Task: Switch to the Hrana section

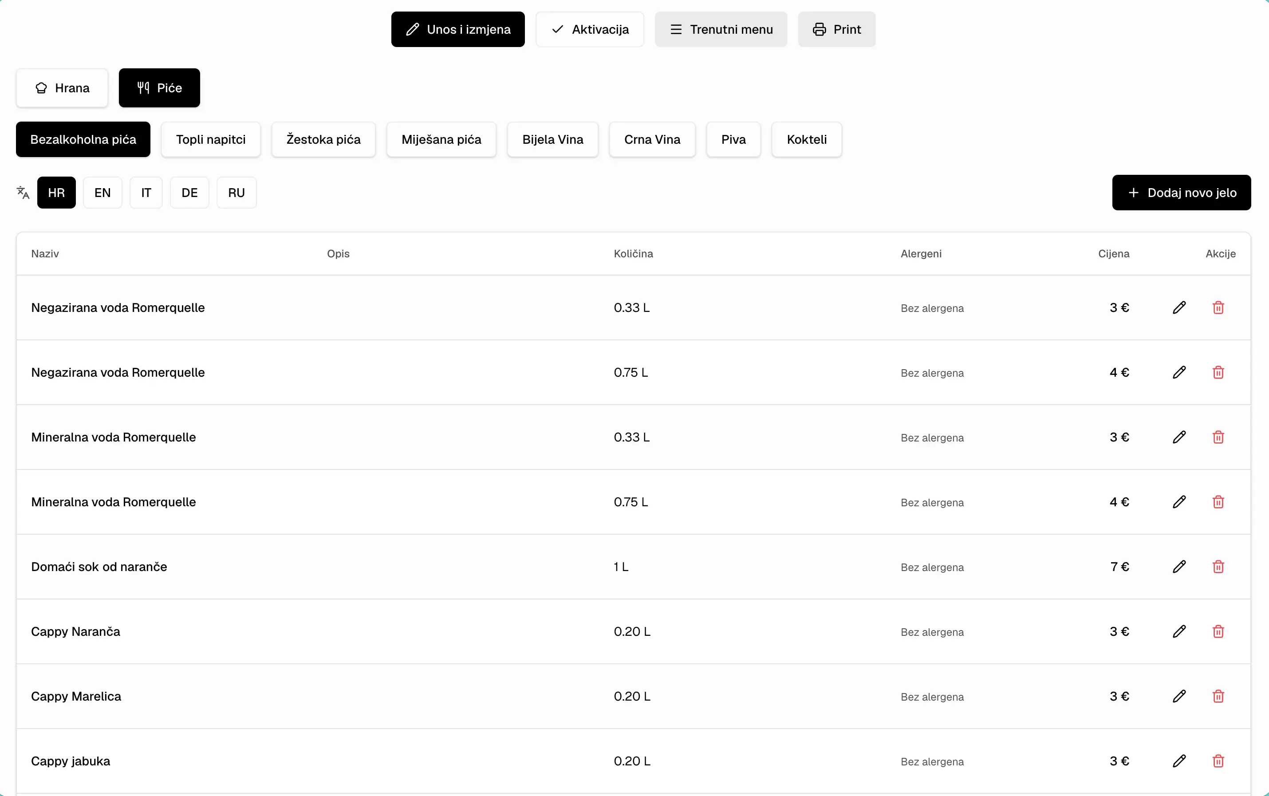Action: (62, 88)
